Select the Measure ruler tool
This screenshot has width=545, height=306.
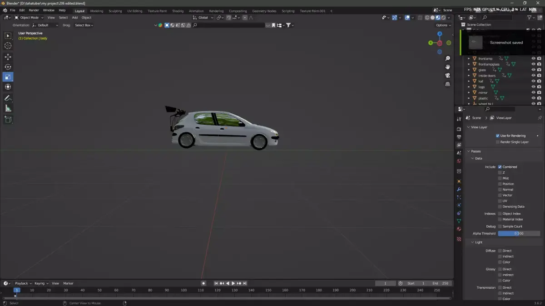point(8,108)
